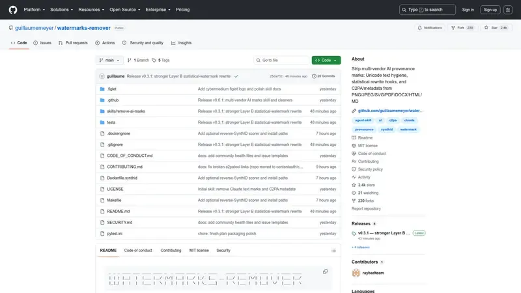
Task: Click the agent-skill topic tag
Action: point(363,120)
